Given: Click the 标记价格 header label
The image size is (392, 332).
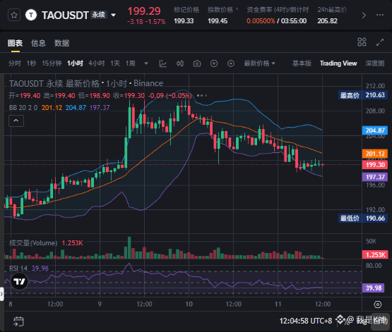Looking at the screenshot, I should 186,10.
